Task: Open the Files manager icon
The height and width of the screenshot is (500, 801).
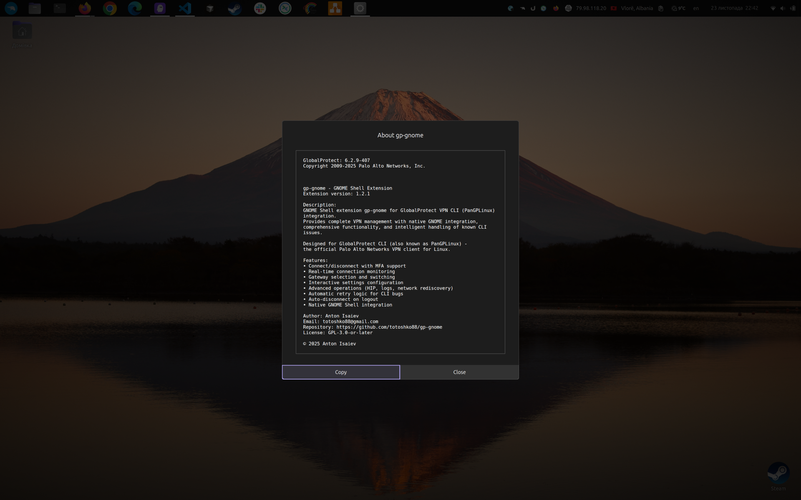Action: (x=35, y=8)
